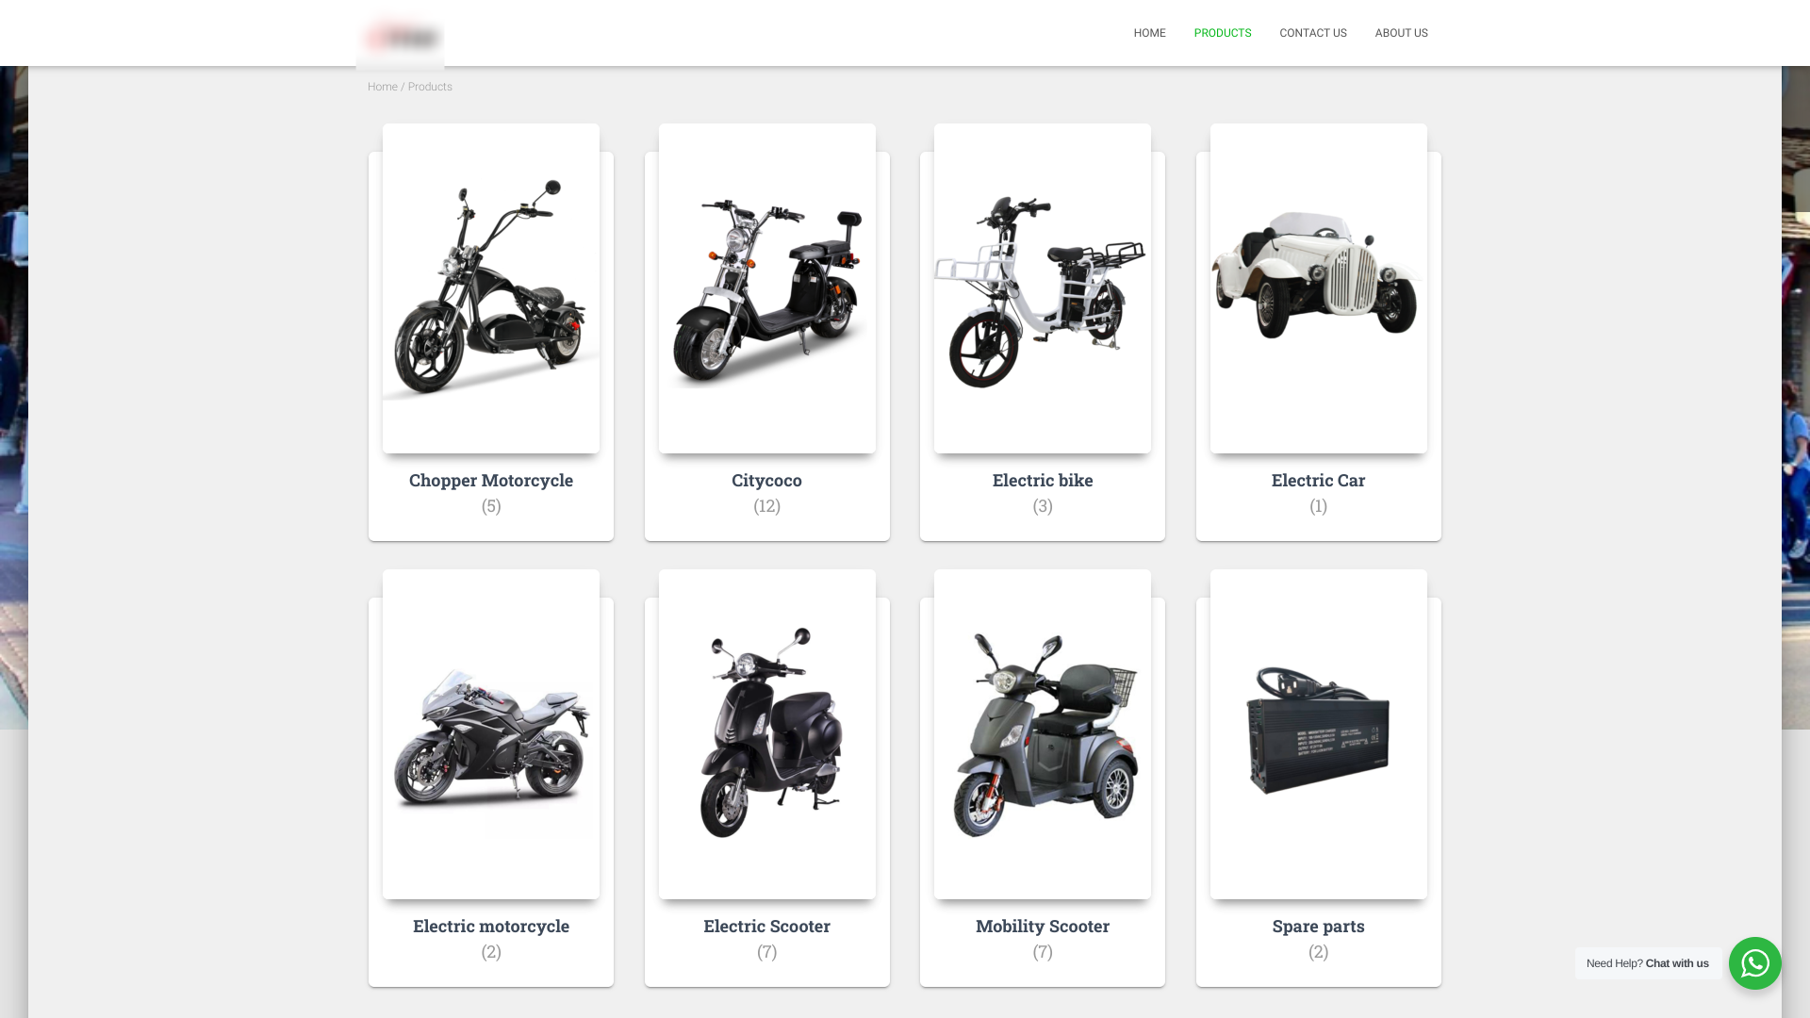Click the (7) count under Mobility Scooter
The height and width of the screenshot is (1018, 1810).
pyautogui.click(x=1043, y=952)
